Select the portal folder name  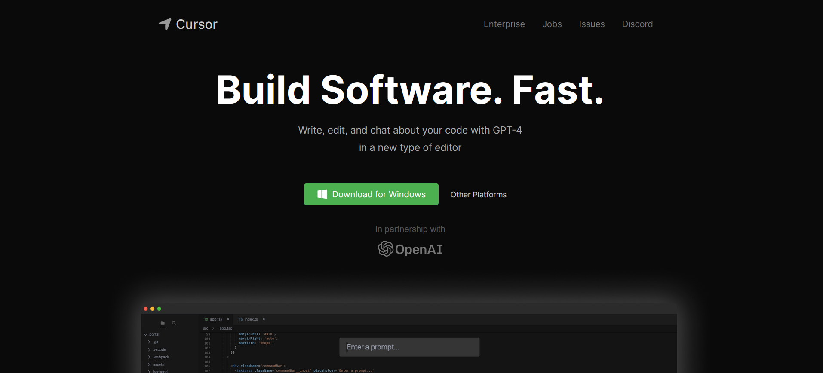[x=154, y=334]
